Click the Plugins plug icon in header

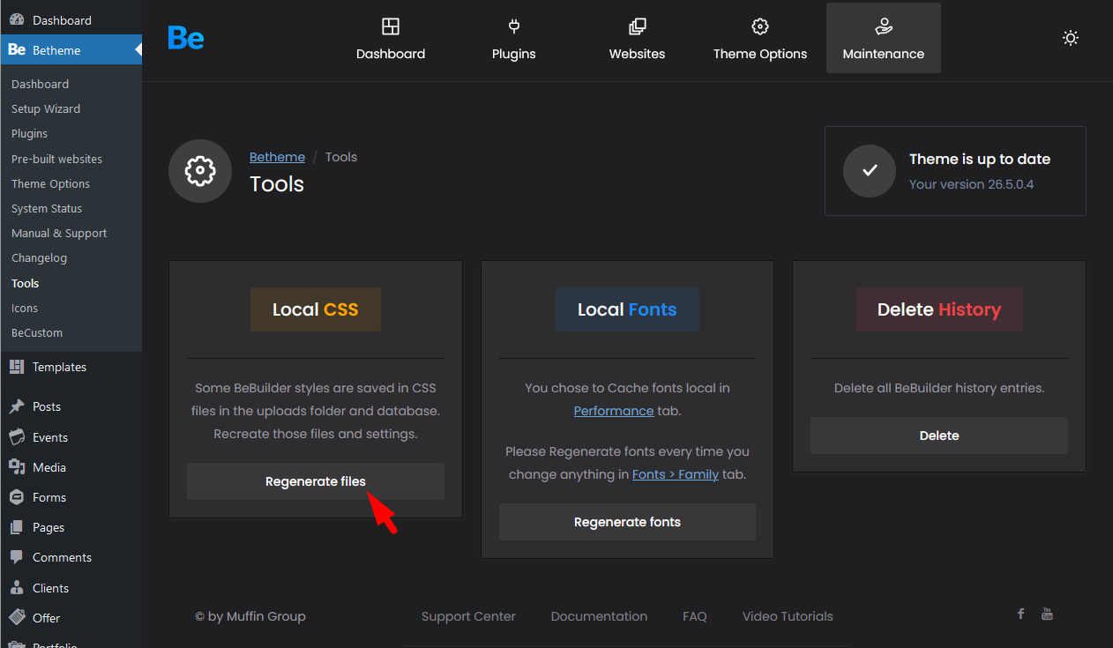click(x=513, y=26)
